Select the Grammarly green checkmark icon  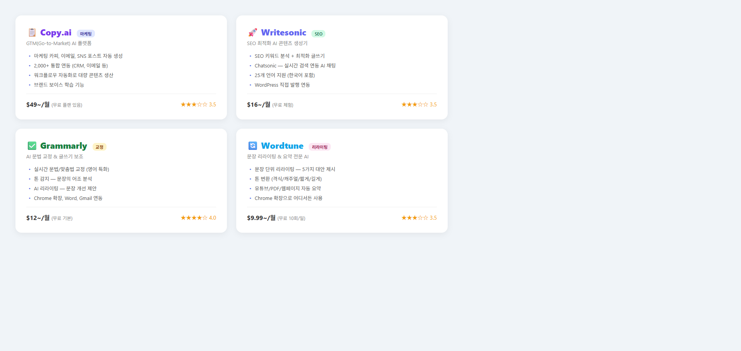click(x=32, y=146)
